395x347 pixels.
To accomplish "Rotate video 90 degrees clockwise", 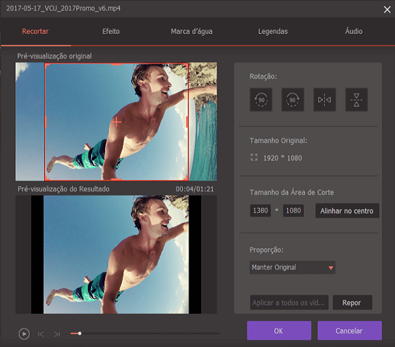I will coord(293,100).
